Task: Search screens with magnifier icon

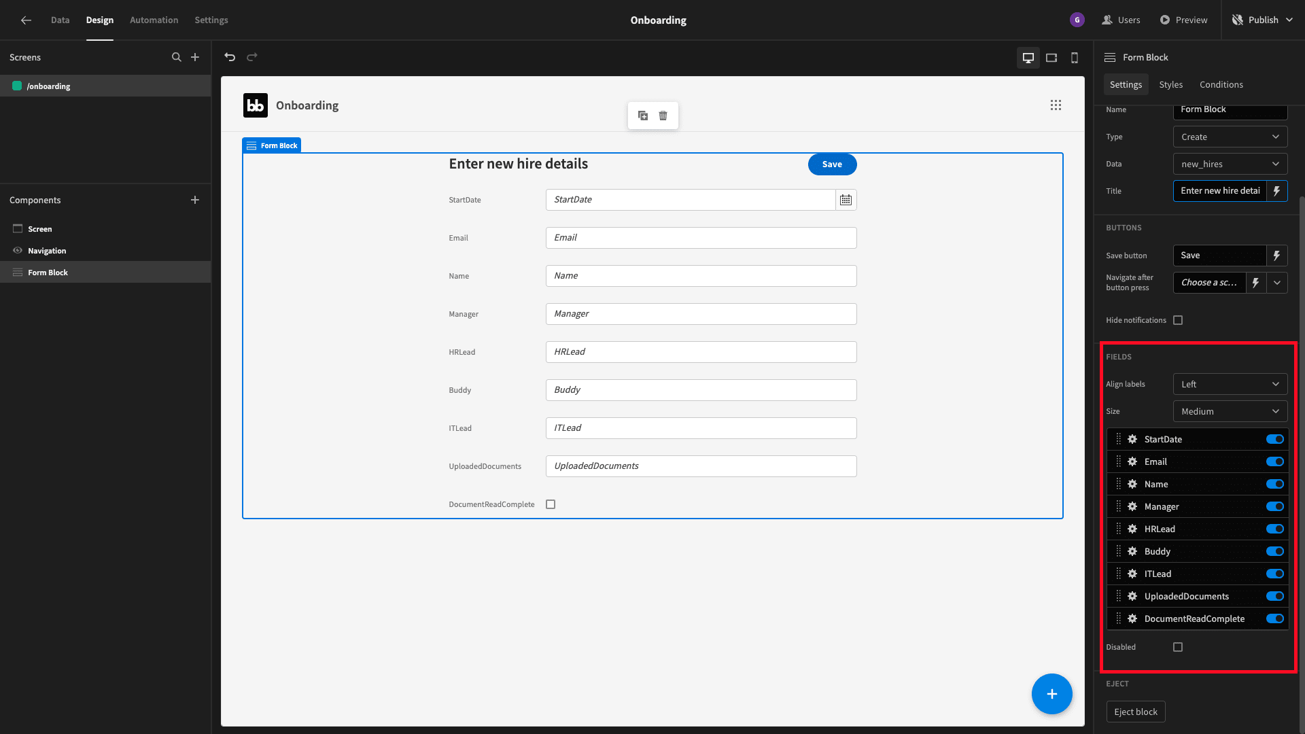Action: click(177, 57)
